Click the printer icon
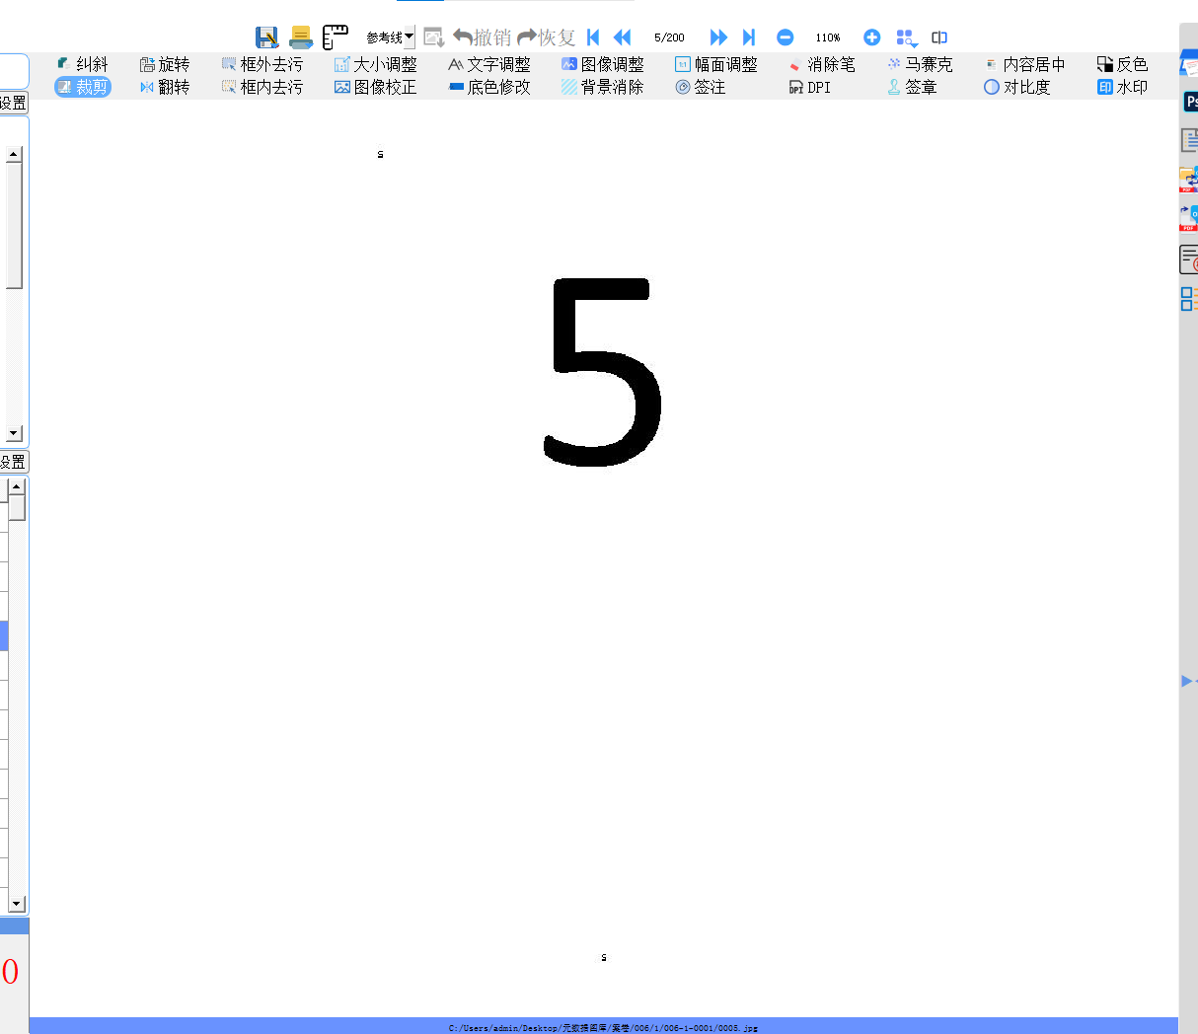 tap(301, 37)
